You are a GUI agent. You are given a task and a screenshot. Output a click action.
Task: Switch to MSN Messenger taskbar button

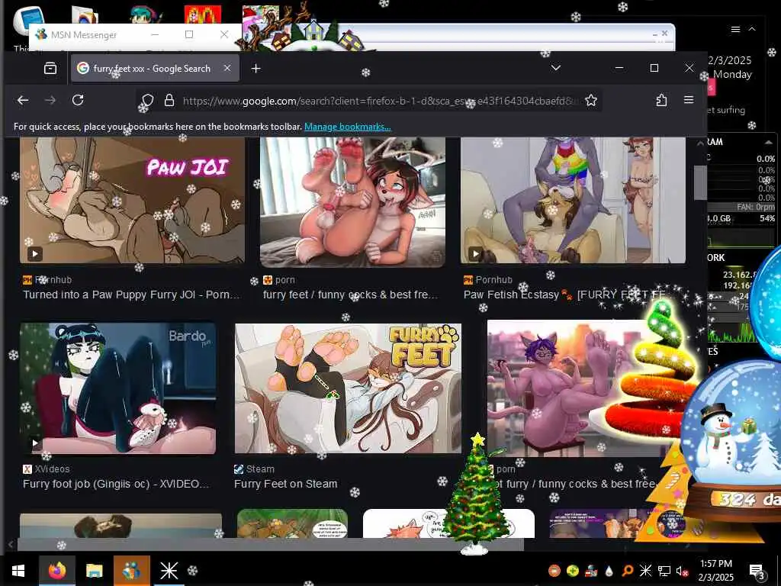(x=131, y=571)
